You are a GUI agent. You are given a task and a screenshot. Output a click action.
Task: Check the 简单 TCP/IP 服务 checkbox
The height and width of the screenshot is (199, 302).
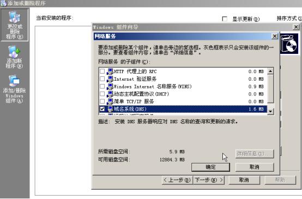point(102,101)
